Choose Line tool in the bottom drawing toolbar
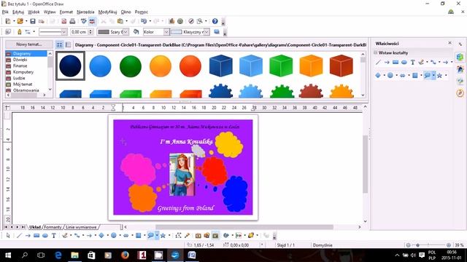The height and width of the screenshot is (262, 467). click(x=19, y=236)
